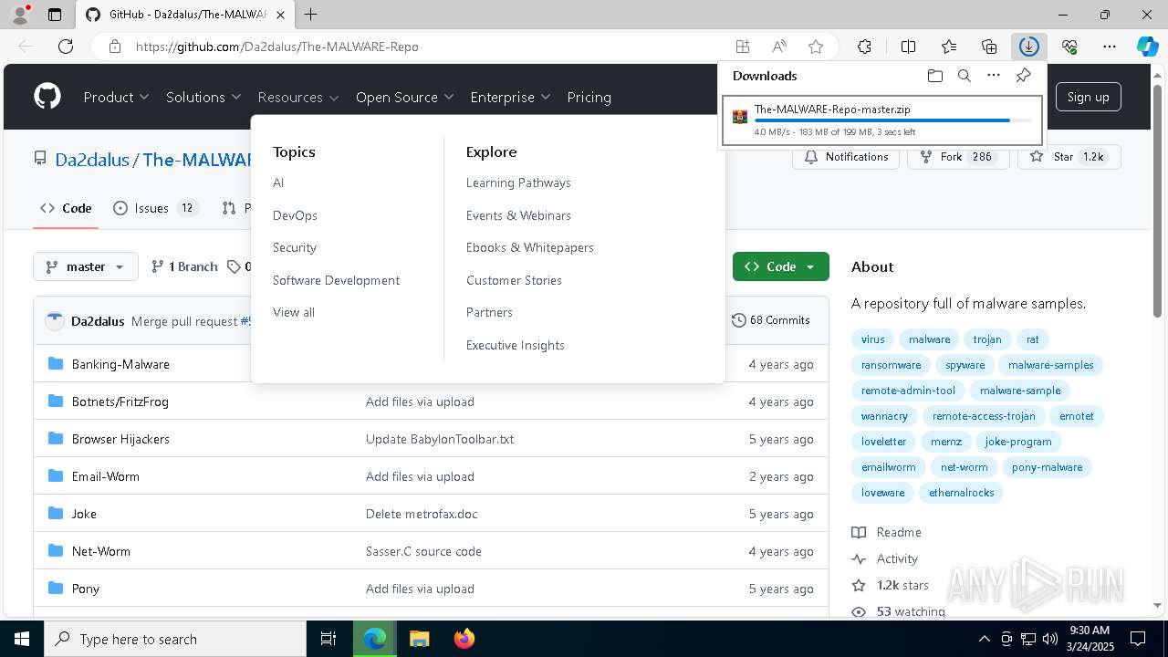1168x657 pixels.
Task: Open the master branch dropdown
Action: [86, 266]
